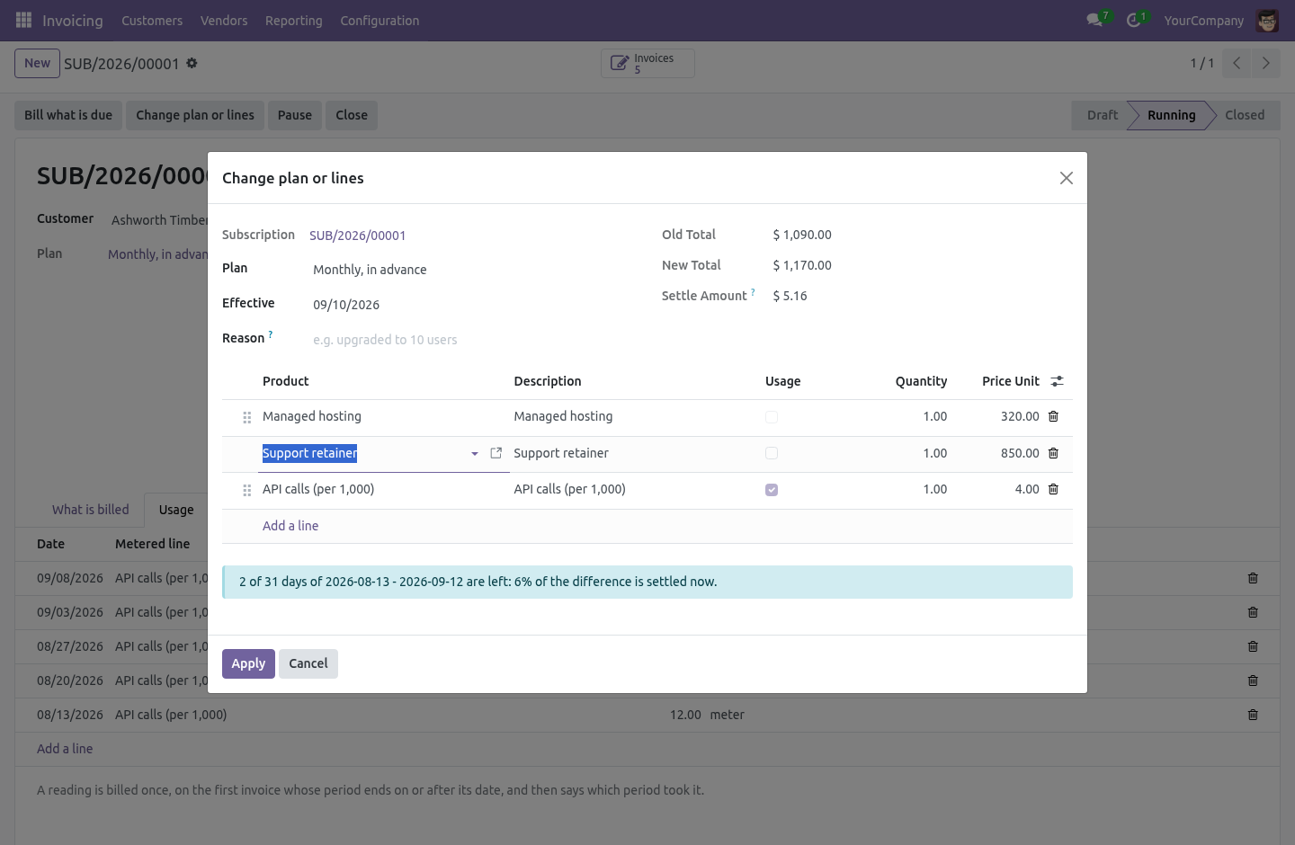Viewport: 1295px width, 845px height.
Task: Click Bill what is due button
Action: click(x=68, y=115)
